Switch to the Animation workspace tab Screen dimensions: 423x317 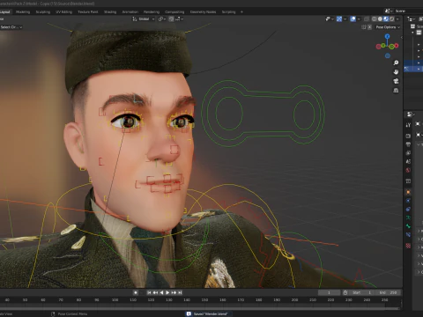130,11
